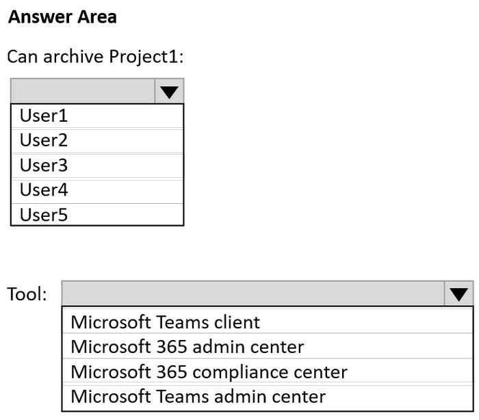Click the 'Tool:' label text

27,295
